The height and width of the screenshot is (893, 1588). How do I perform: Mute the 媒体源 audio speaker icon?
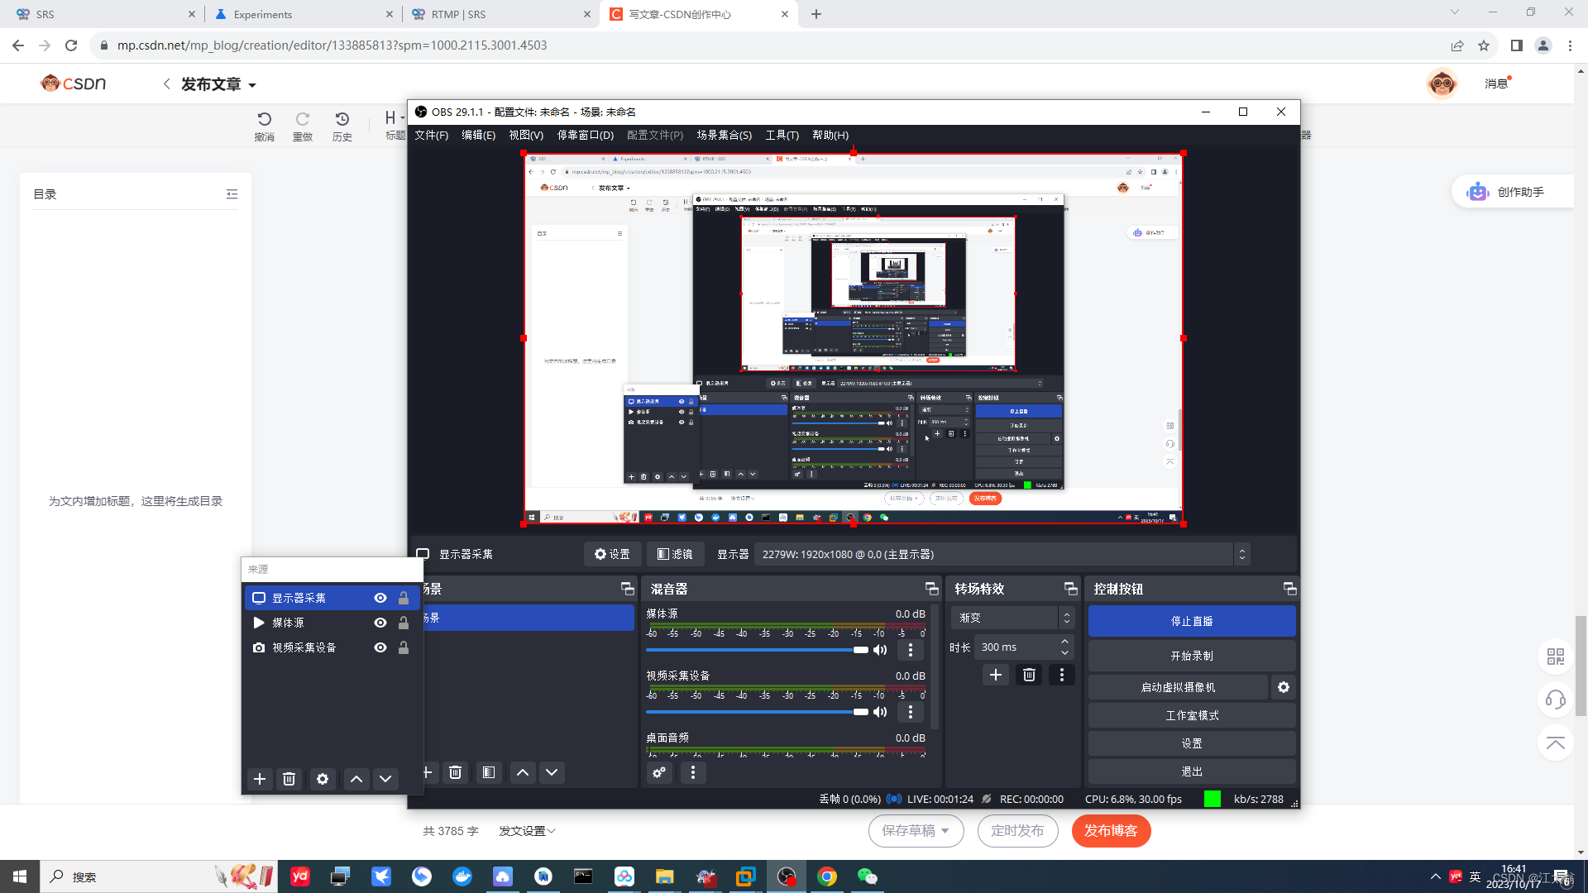pyautogui.click(x=880, y=650)
